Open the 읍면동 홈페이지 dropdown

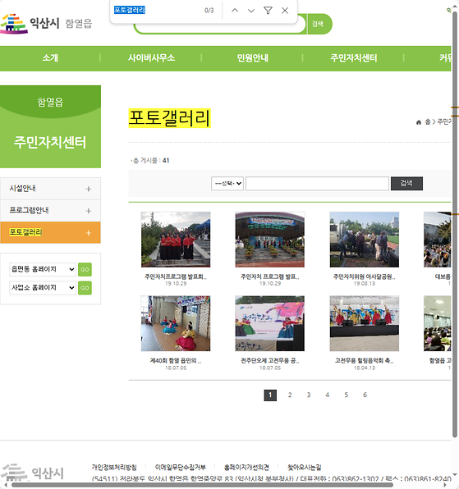tap(43, 269)
